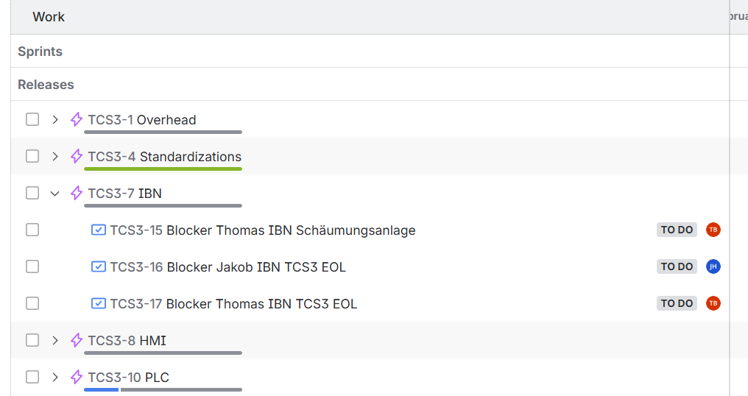Open the TCS3-17 issue key link

click(x=136, y=303)
